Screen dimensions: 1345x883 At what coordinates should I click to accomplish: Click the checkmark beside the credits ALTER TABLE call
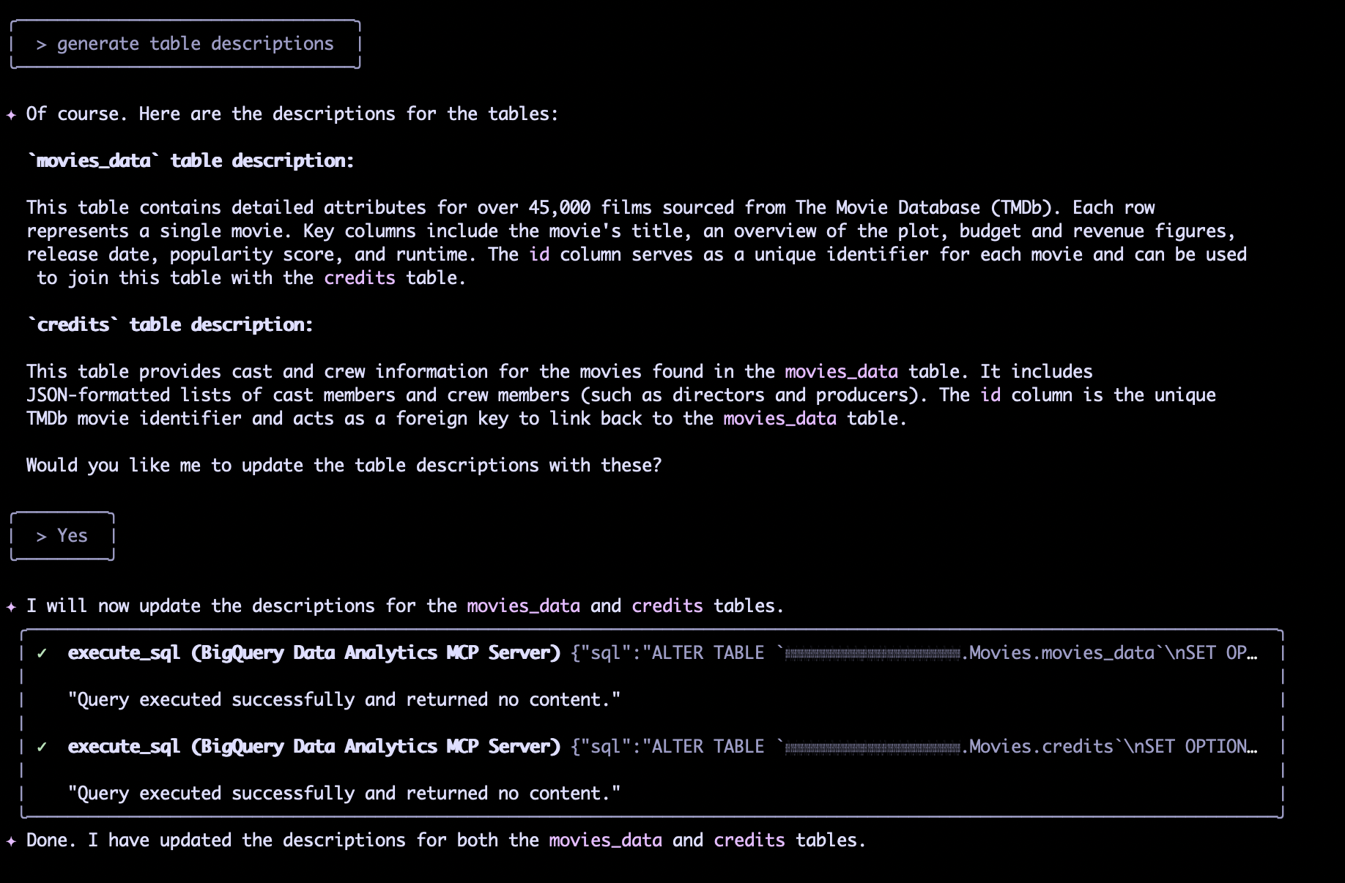(42, 747)
